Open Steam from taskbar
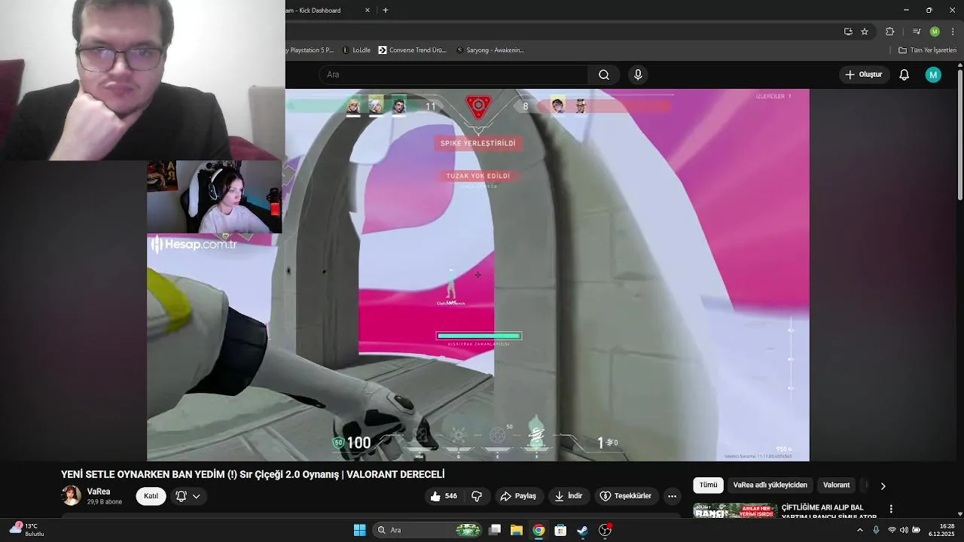Image resolution: width=964 pixels, height=542 pixels. [582, 530]
